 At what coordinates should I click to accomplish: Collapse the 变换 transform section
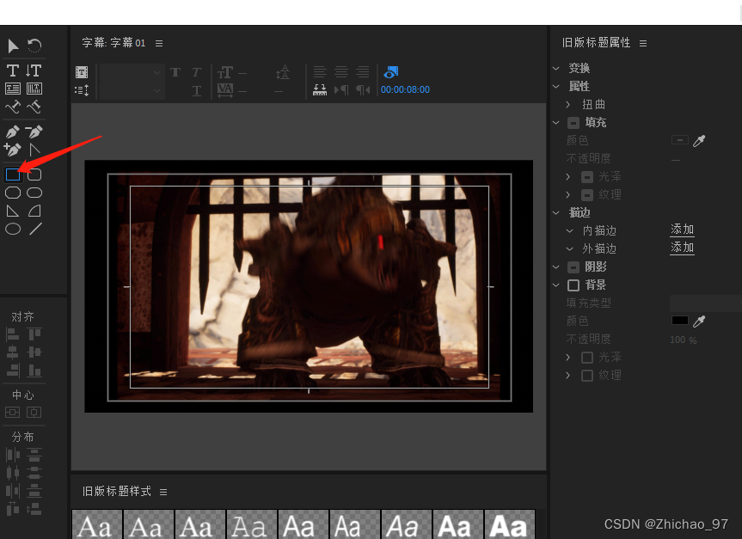pyautogui.click(x=556, y=68)
